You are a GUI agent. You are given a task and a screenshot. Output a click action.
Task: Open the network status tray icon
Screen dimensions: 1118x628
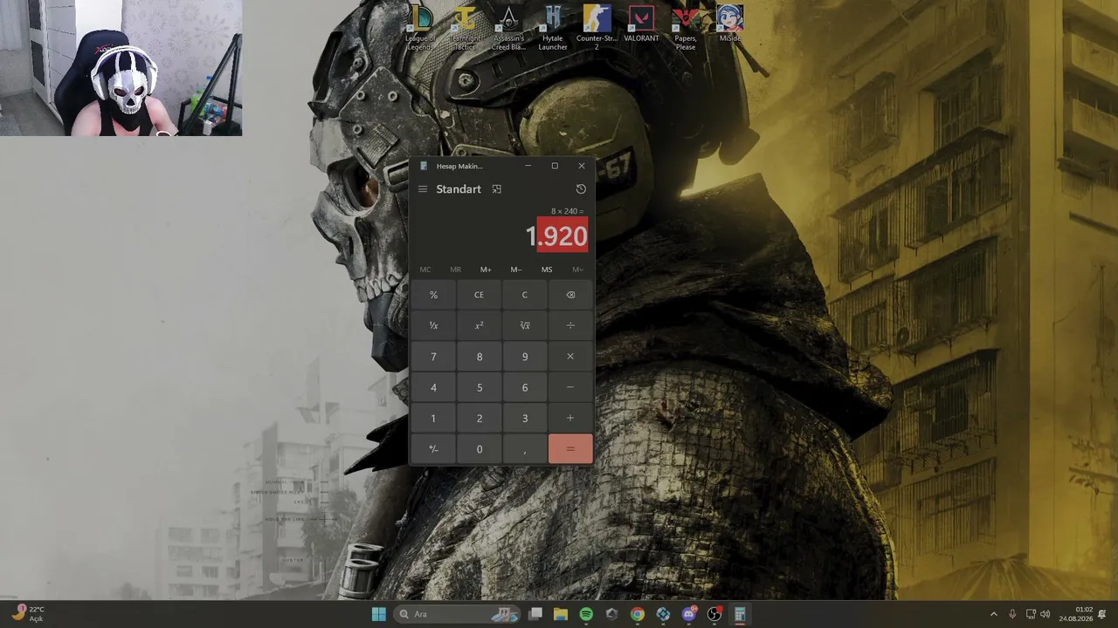(1031, 614)
